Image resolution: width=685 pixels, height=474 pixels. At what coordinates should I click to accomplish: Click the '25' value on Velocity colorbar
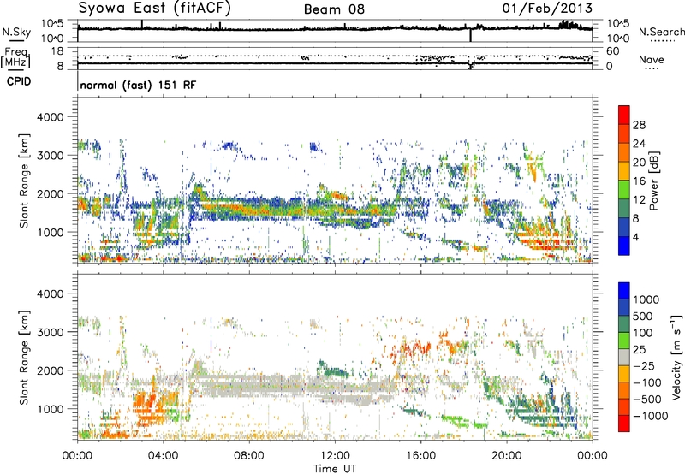click(640, 349)
